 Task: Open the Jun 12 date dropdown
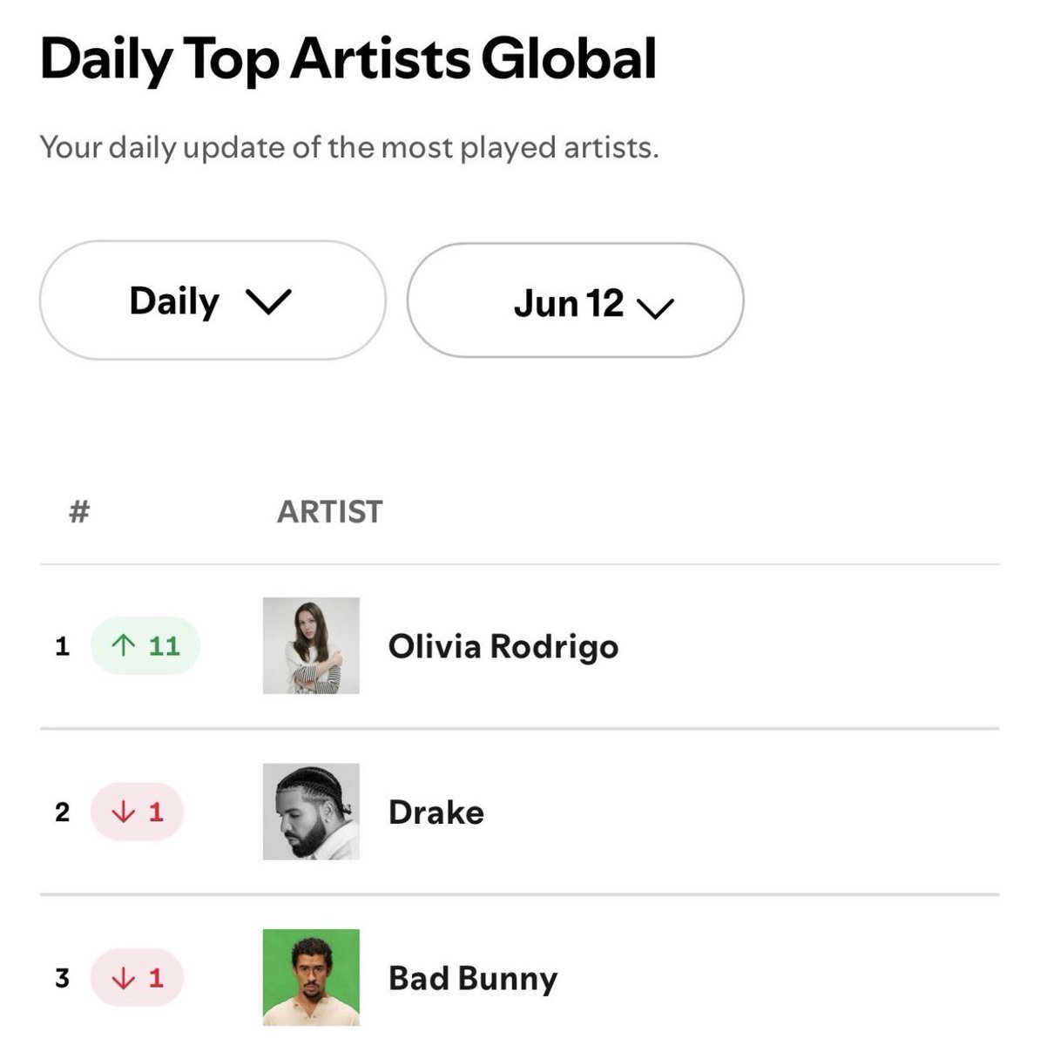(576, 300)
